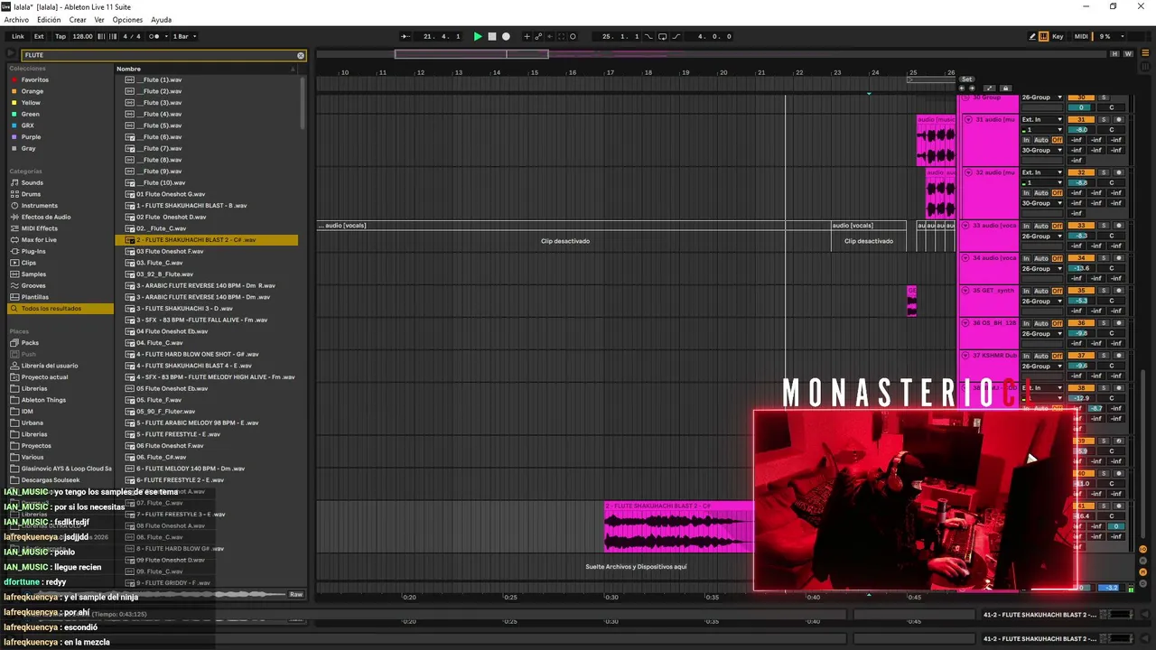The width and height of the screenshot is (1156, 650).
Task: Clear the FLUTE browser search field
Action: coord(301,55)
